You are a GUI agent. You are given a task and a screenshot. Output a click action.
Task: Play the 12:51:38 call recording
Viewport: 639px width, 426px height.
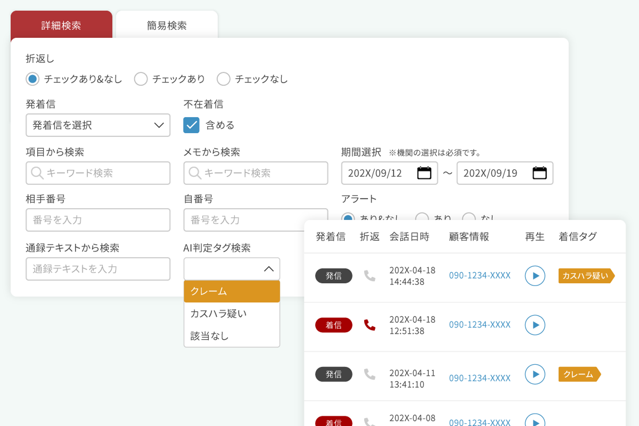pos(535,325)
